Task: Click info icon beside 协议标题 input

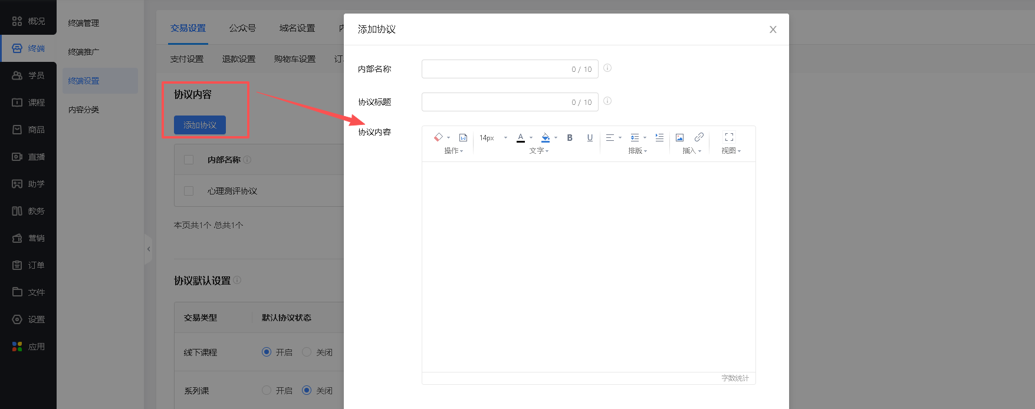Action: (x=607, y=101)
